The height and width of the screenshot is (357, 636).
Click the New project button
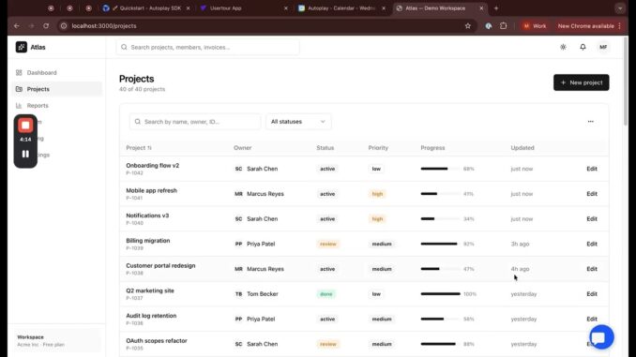581,82
